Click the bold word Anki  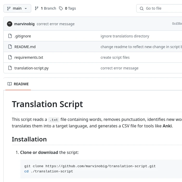[167, 126]
